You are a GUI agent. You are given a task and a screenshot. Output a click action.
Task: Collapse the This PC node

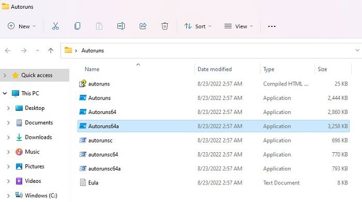(5, 93)
